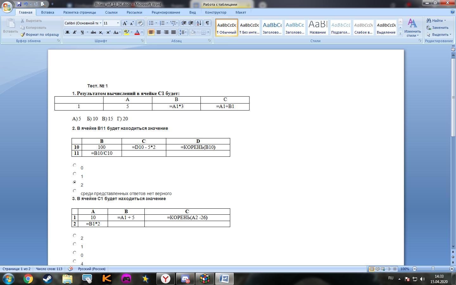Open Google Chrome from the taskbar
This screenshot has height=285, width=456.
tap(28, 279)
